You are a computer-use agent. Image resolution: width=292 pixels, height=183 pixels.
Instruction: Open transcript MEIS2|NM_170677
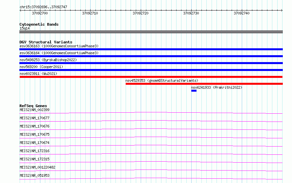pyautogui.click(x=34, y=118)
